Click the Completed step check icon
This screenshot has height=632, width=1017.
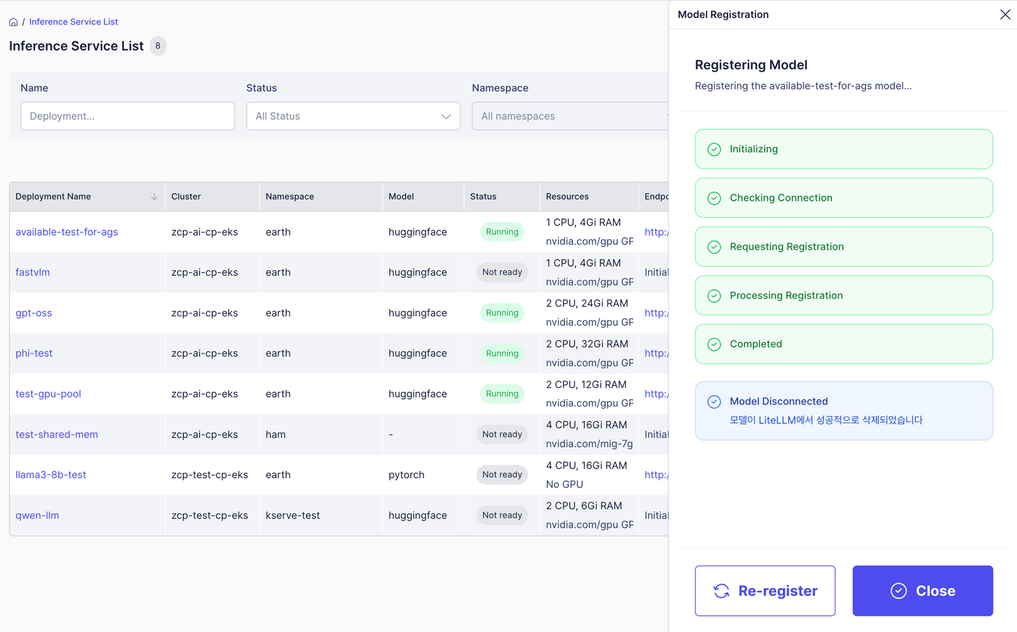point(714,344)
